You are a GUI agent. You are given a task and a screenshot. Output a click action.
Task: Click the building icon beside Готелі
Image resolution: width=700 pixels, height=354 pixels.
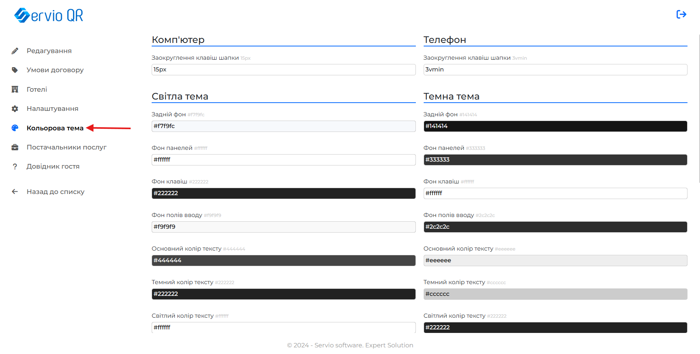pos(15,89)
